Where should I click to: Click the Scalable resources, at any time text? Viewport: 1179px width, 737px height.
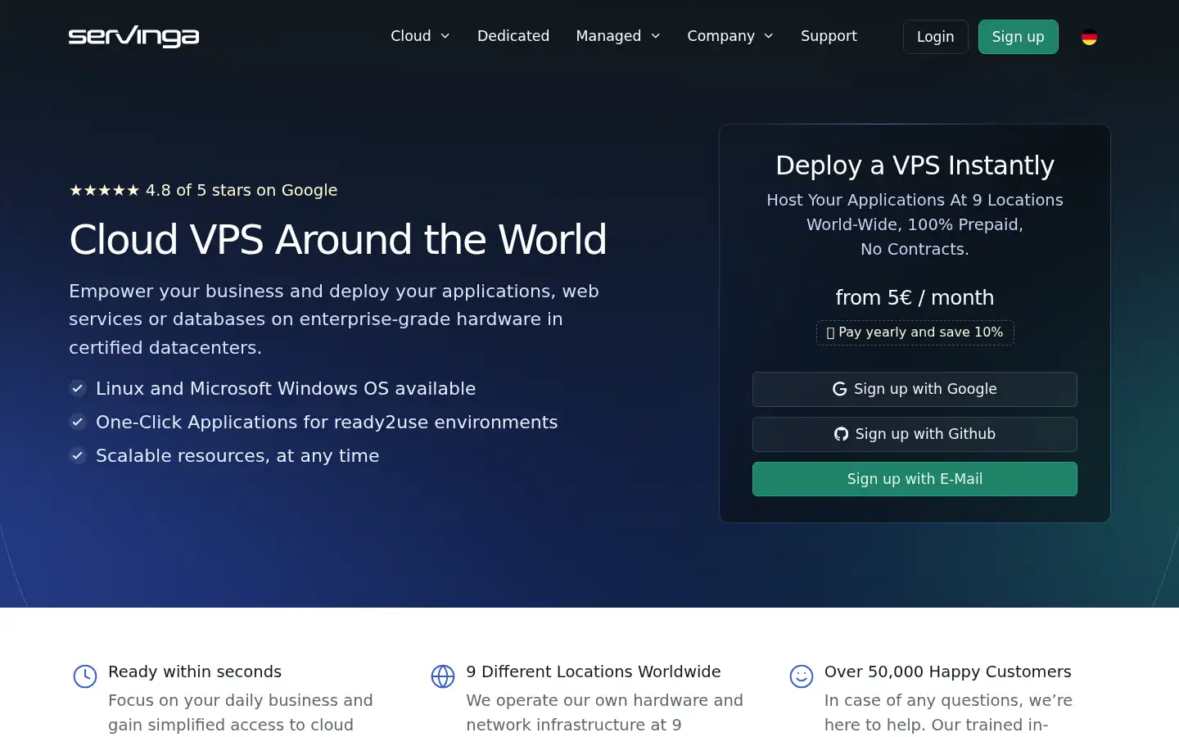click(x=237, y=455)
